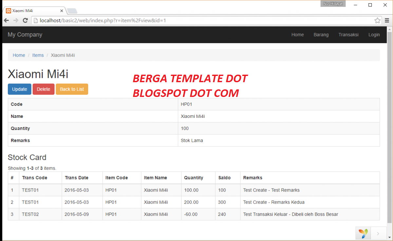Viewport: 393px width, 241px height.
Task: Close the Xiaomi Mi4i browser tab
Action: tap(62, 10)
